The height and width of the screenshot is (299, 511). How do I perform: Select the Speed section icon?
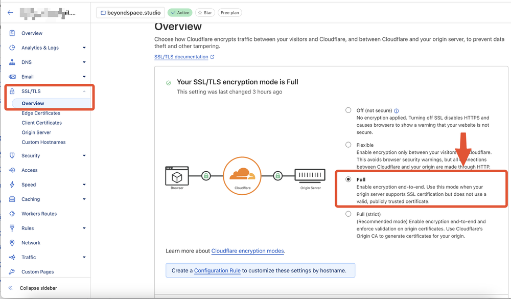click(11, 185)
